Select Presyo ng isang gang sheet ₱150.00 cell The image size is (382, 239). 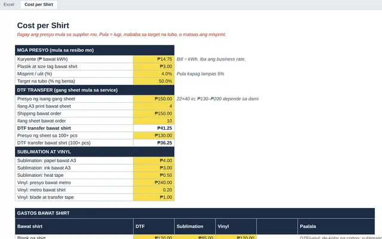coord(154,99)
